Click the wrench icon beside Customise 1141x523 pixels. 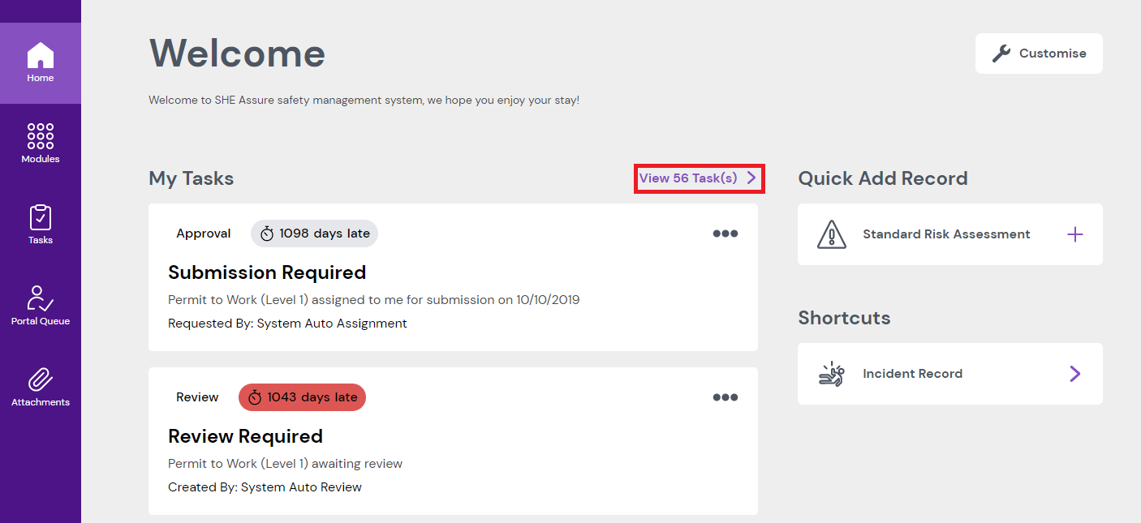pyautogui.click(x=1001, y=54)
